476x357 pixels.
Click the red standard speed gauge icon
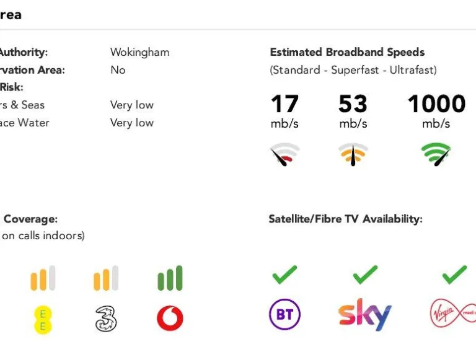click(284, 155)
